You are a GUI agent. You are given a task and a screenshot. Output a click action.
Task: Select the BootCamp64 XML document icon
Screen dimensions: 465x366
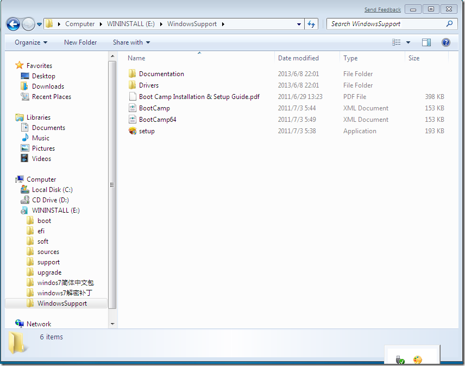point(132,119)
